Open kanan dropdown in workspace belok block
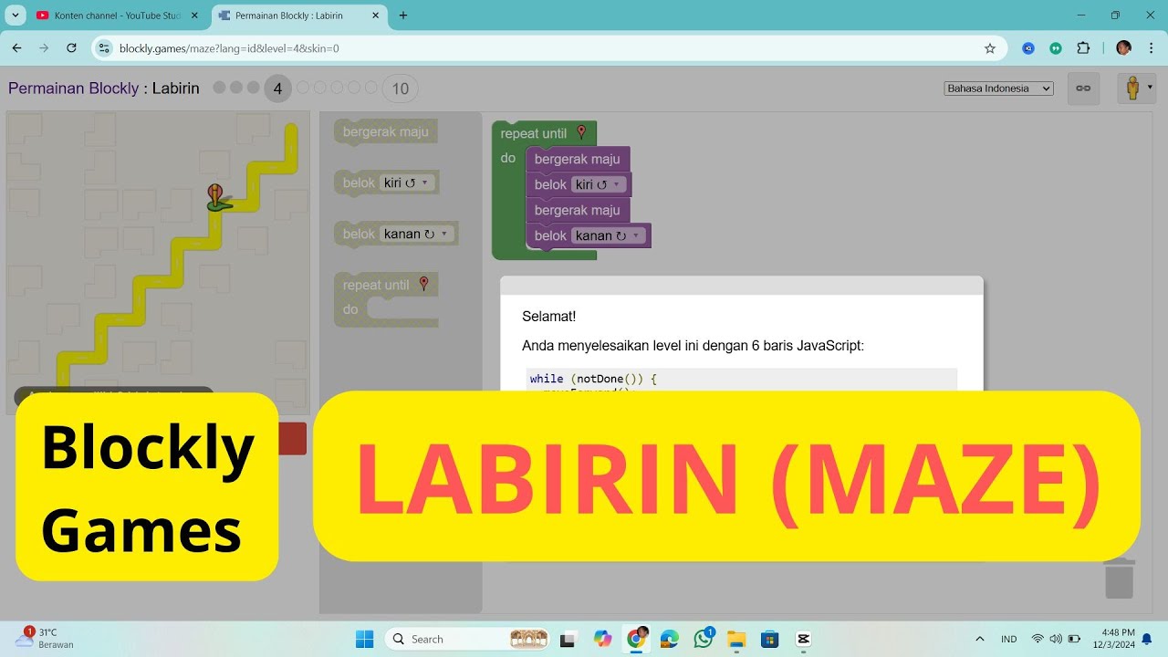Screen dimensions: 1168x657 (x=608, y=235)
